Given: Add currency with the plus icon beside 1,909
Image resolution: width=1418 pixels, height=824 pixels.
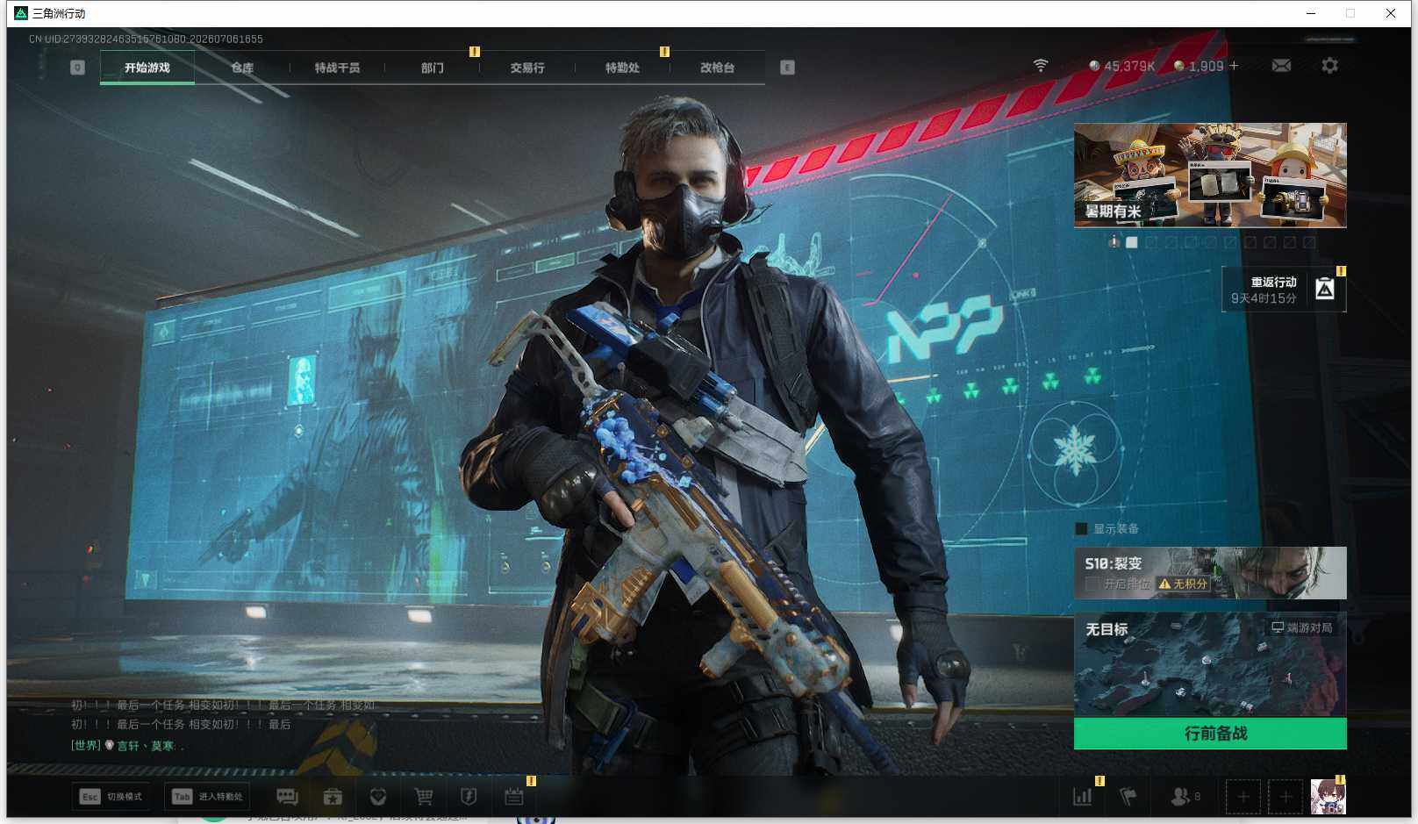Looking at the screenshot, I should 1234,66.
